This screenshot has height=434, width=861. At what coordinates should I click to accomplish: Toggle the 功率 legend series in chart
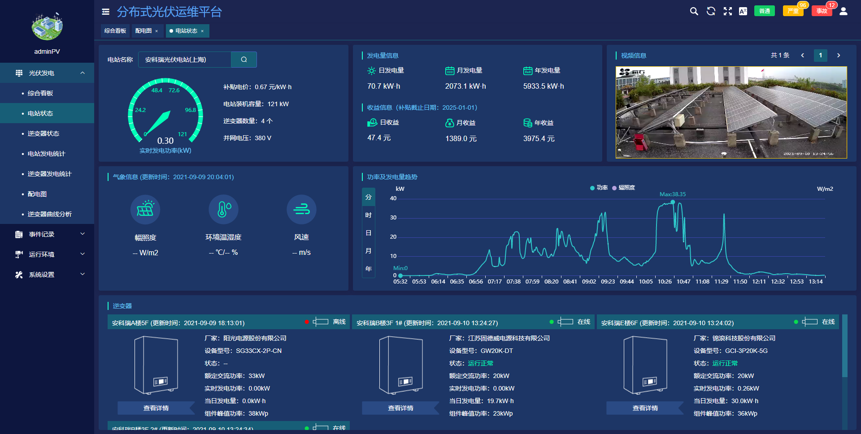[x=599, y=188]
